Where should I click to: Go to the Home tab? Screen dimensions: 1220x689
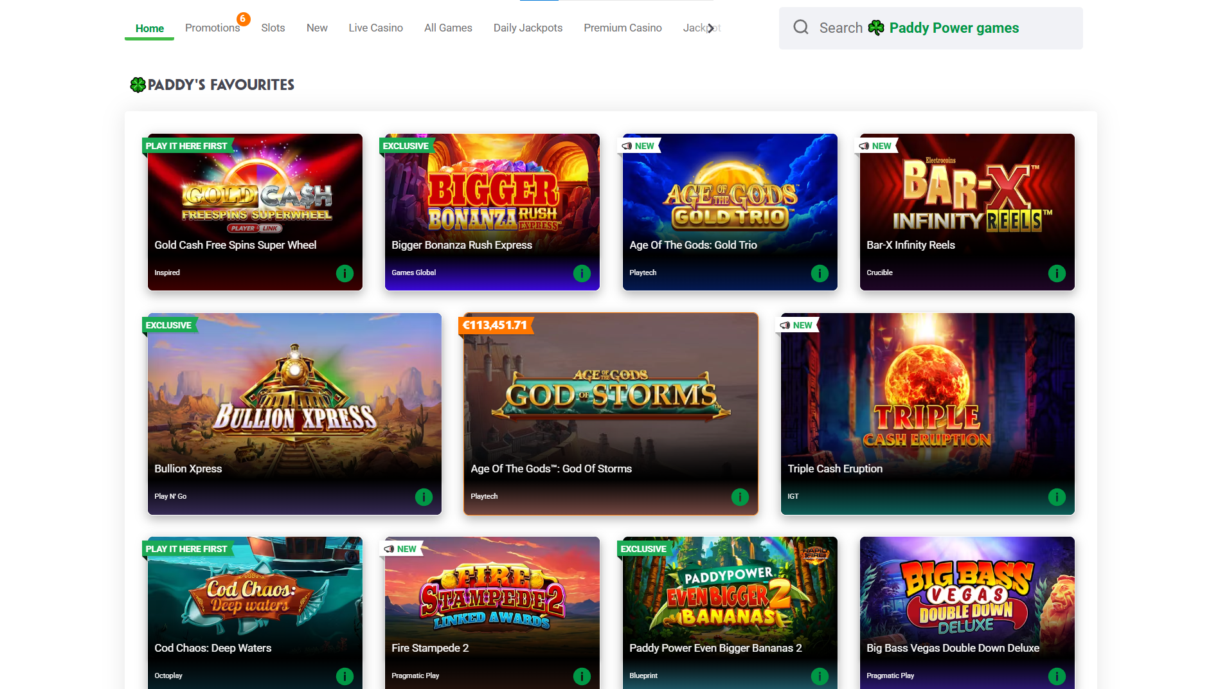click(149, 28)
